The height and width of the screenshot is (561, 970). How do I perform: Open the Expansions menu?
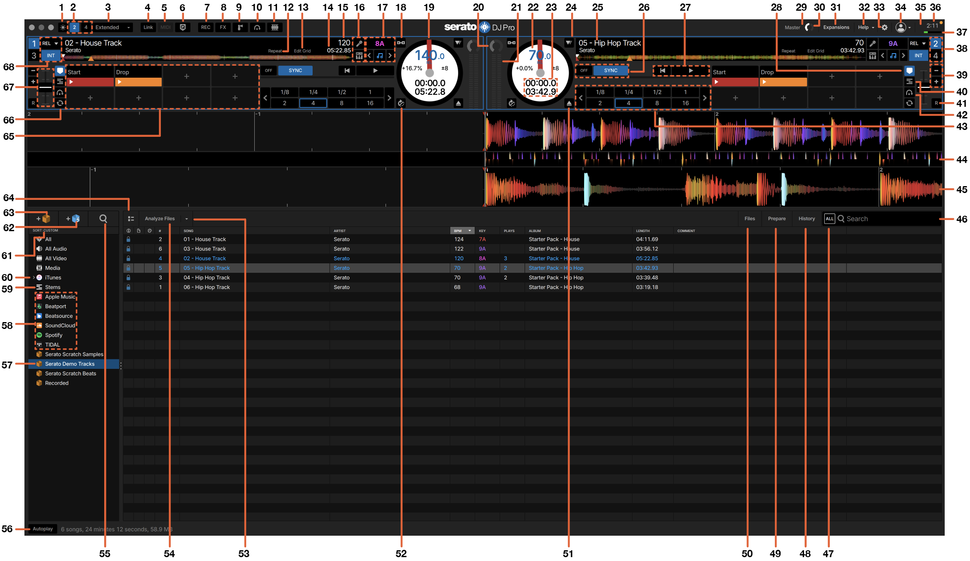(836, 27)
